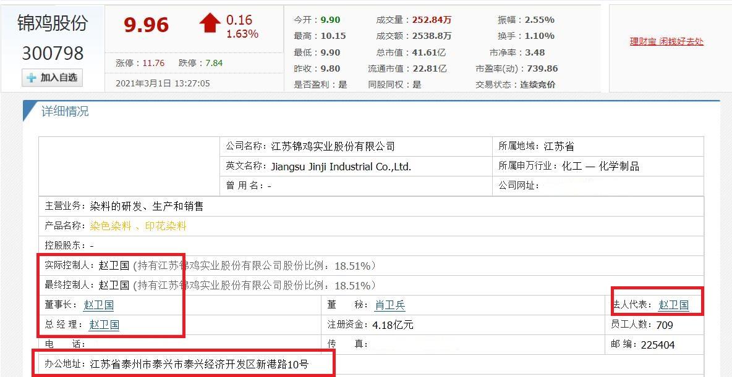Click the stock name 锦鸡股份
The width and height of the screenshot is (732, 377).
tap(53, 22)
